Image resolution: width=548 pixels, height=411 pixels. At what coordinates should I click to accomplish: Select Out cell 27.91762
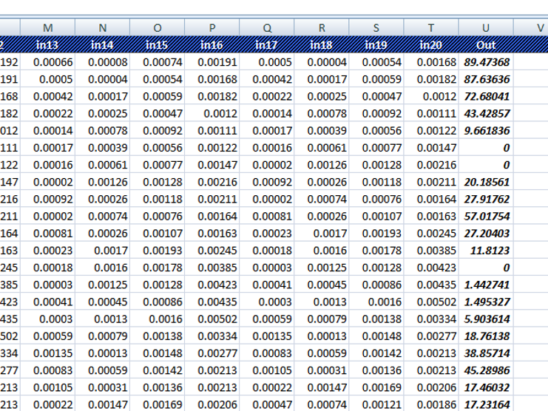486,199
